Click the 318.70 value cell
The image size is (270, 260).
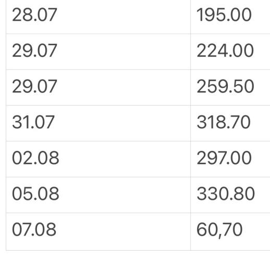point(230,123)
